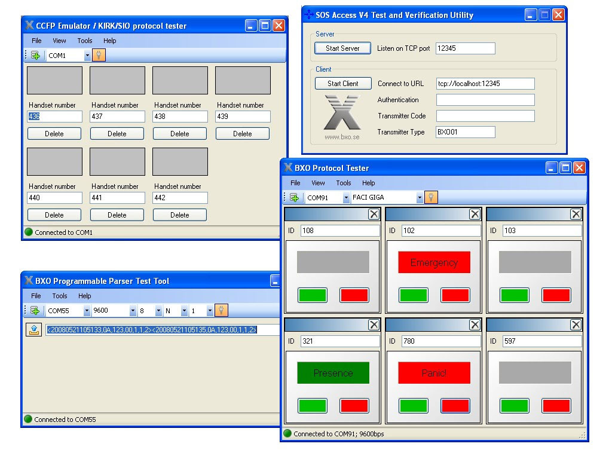The image size is (612, 459).
Task: Click the send/upload icon beside the parser data string
Action: coord(34,330)
